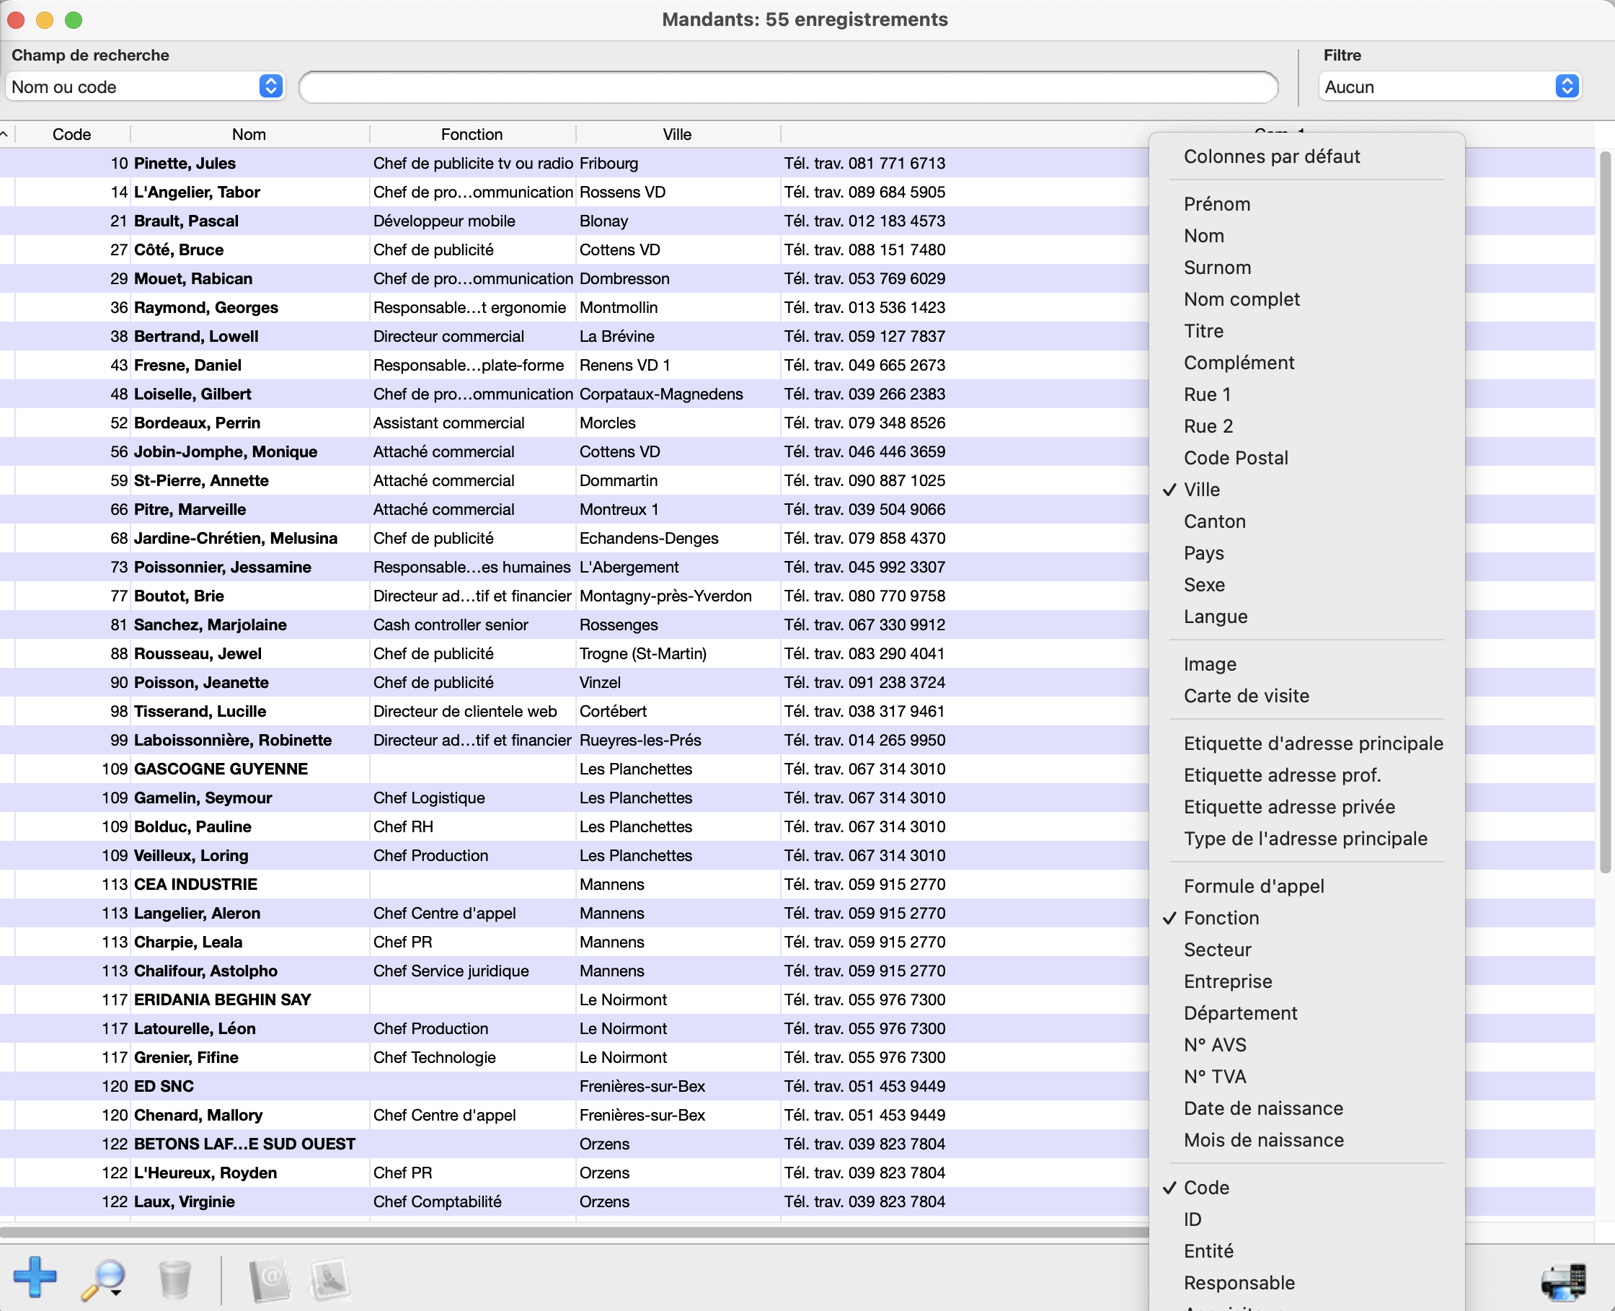Click the horizontal scrollbar under the table
The image size is (1615, 1311).
point(574,1232)
